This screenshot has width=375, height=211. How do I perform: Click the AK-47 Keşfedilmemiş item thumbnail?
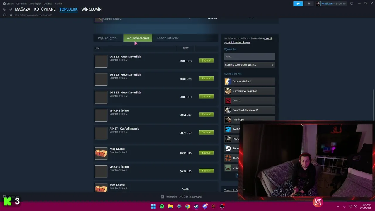101,133
